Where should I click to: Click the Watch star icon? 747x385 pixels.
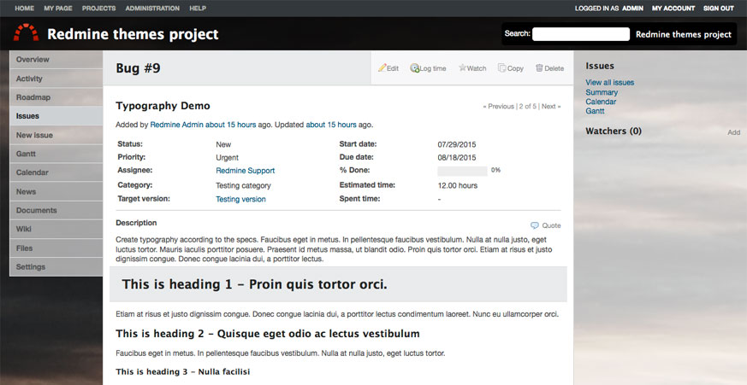pyautogui.click(x=462, y=68)
